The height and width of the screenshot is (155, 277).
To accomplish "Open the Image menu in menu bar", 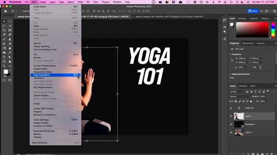I will click(43, 2).
